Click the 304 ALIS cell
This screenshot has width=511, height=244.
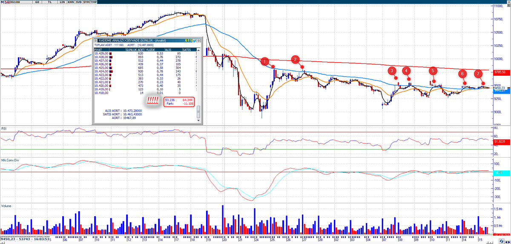click(178, 68)
